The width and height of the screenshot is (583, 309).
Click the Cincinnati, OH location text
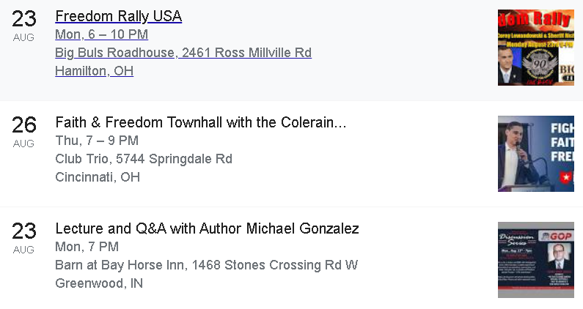point(98,177)
